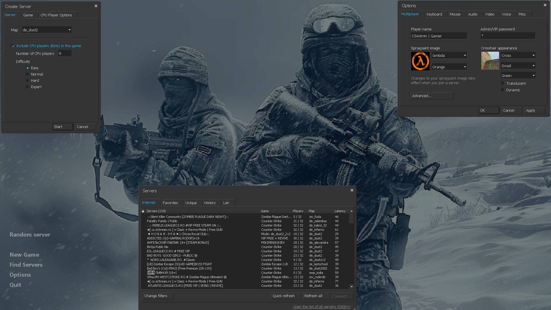Open the Cross crosshair type dropdown
This screenshot has height=310, width=551.
click(518, 55)
